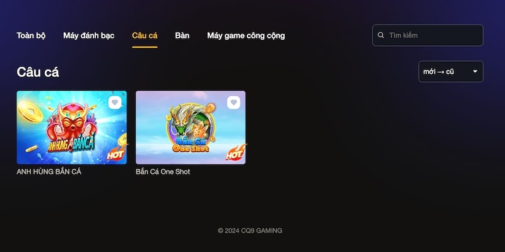
Task: Click HOT badge on ANH HÙNG BẮN CÁ
Action: (x=116, y=153)
